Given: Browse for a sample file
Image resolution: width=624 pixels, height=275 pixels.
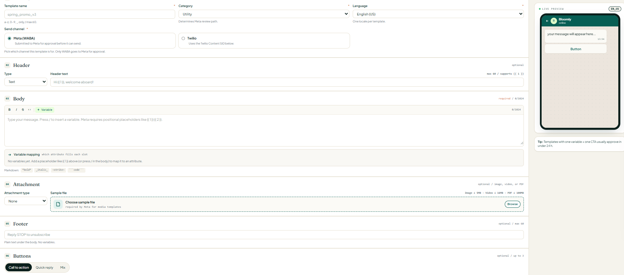Looking at the screenshot, I should point(512,204).
